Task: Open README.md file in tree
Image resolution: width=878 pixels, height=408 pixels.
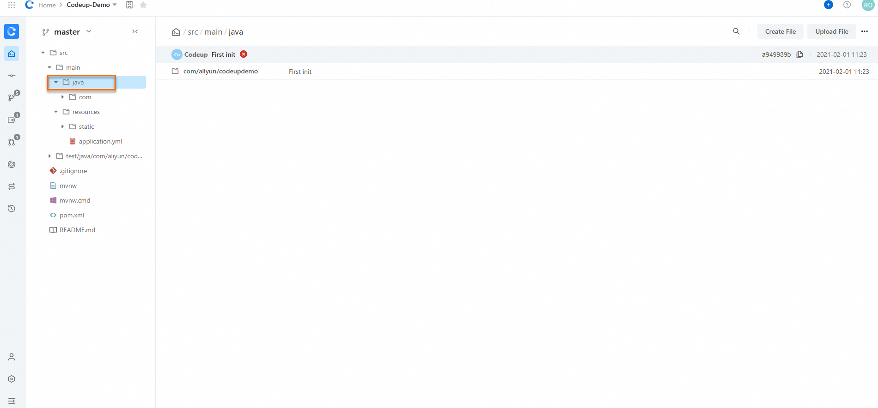Action: point(77,230)
